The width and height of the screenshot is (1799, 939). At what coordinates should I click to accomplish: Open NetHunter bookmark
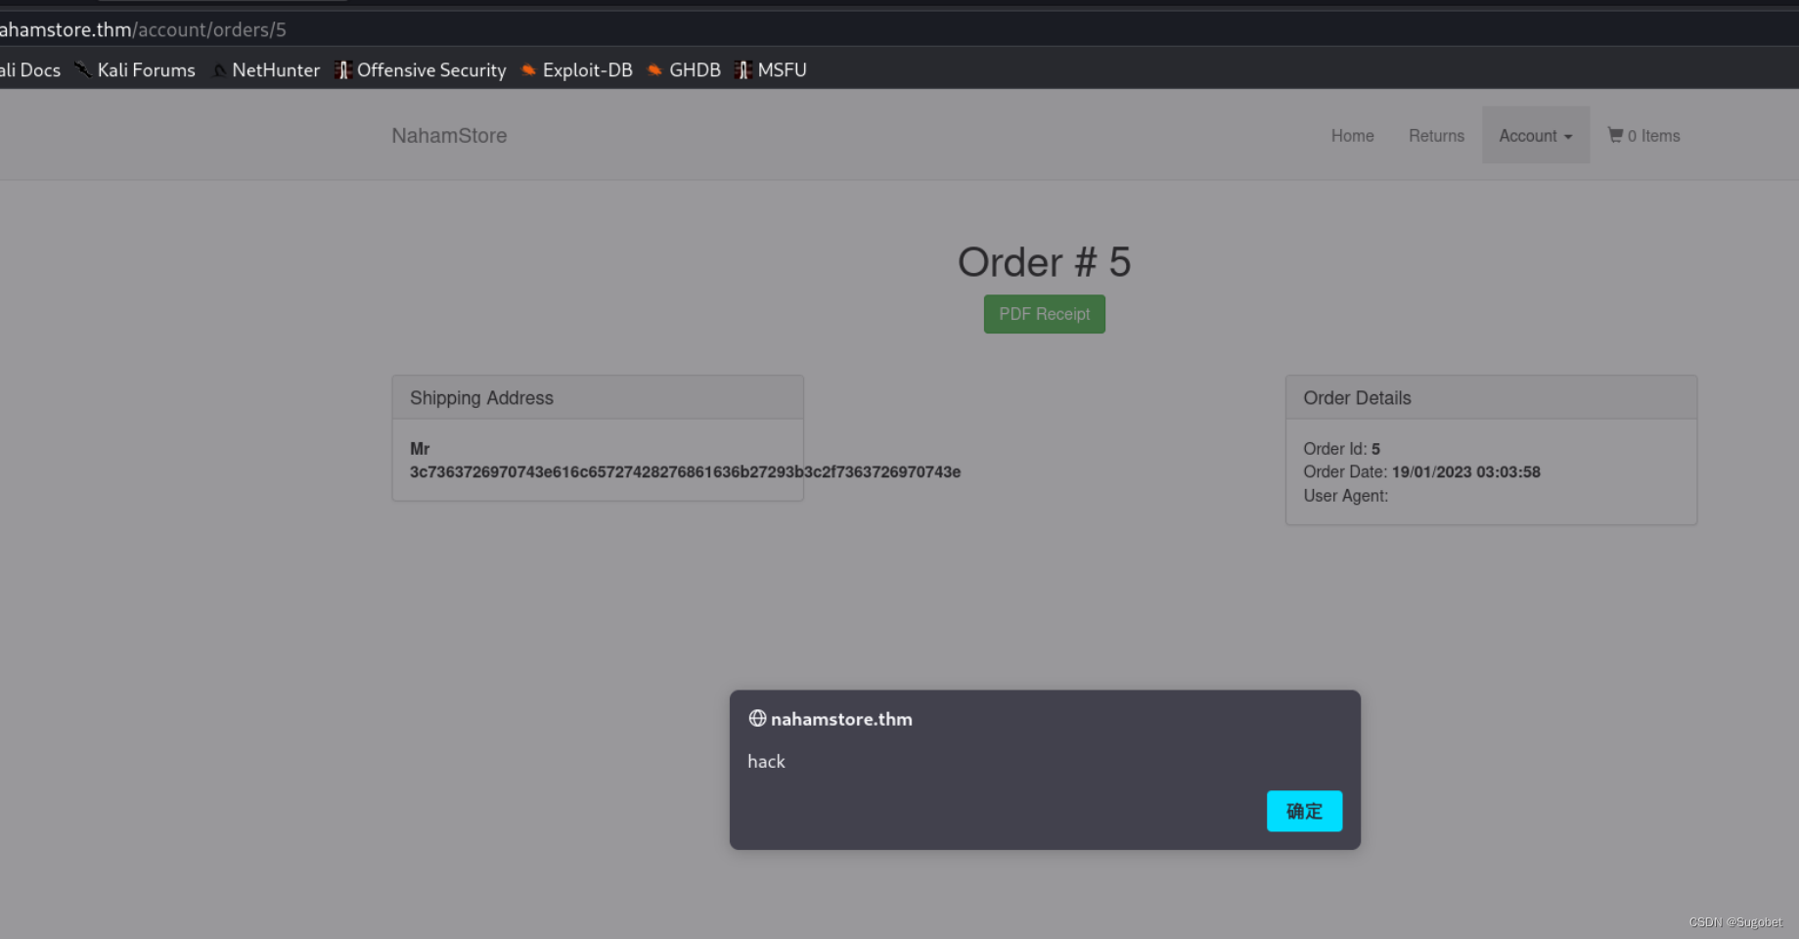[x=266, y=69]
